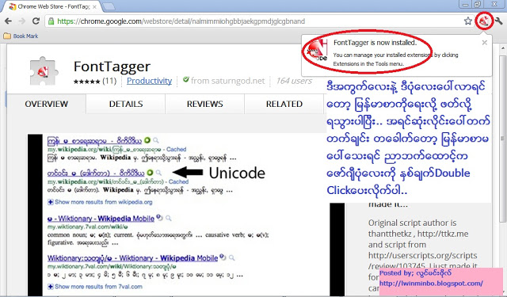
Task: Open the 'Wiktionary - Wikipedia Mobile' result link
Action: pos(101,219)
